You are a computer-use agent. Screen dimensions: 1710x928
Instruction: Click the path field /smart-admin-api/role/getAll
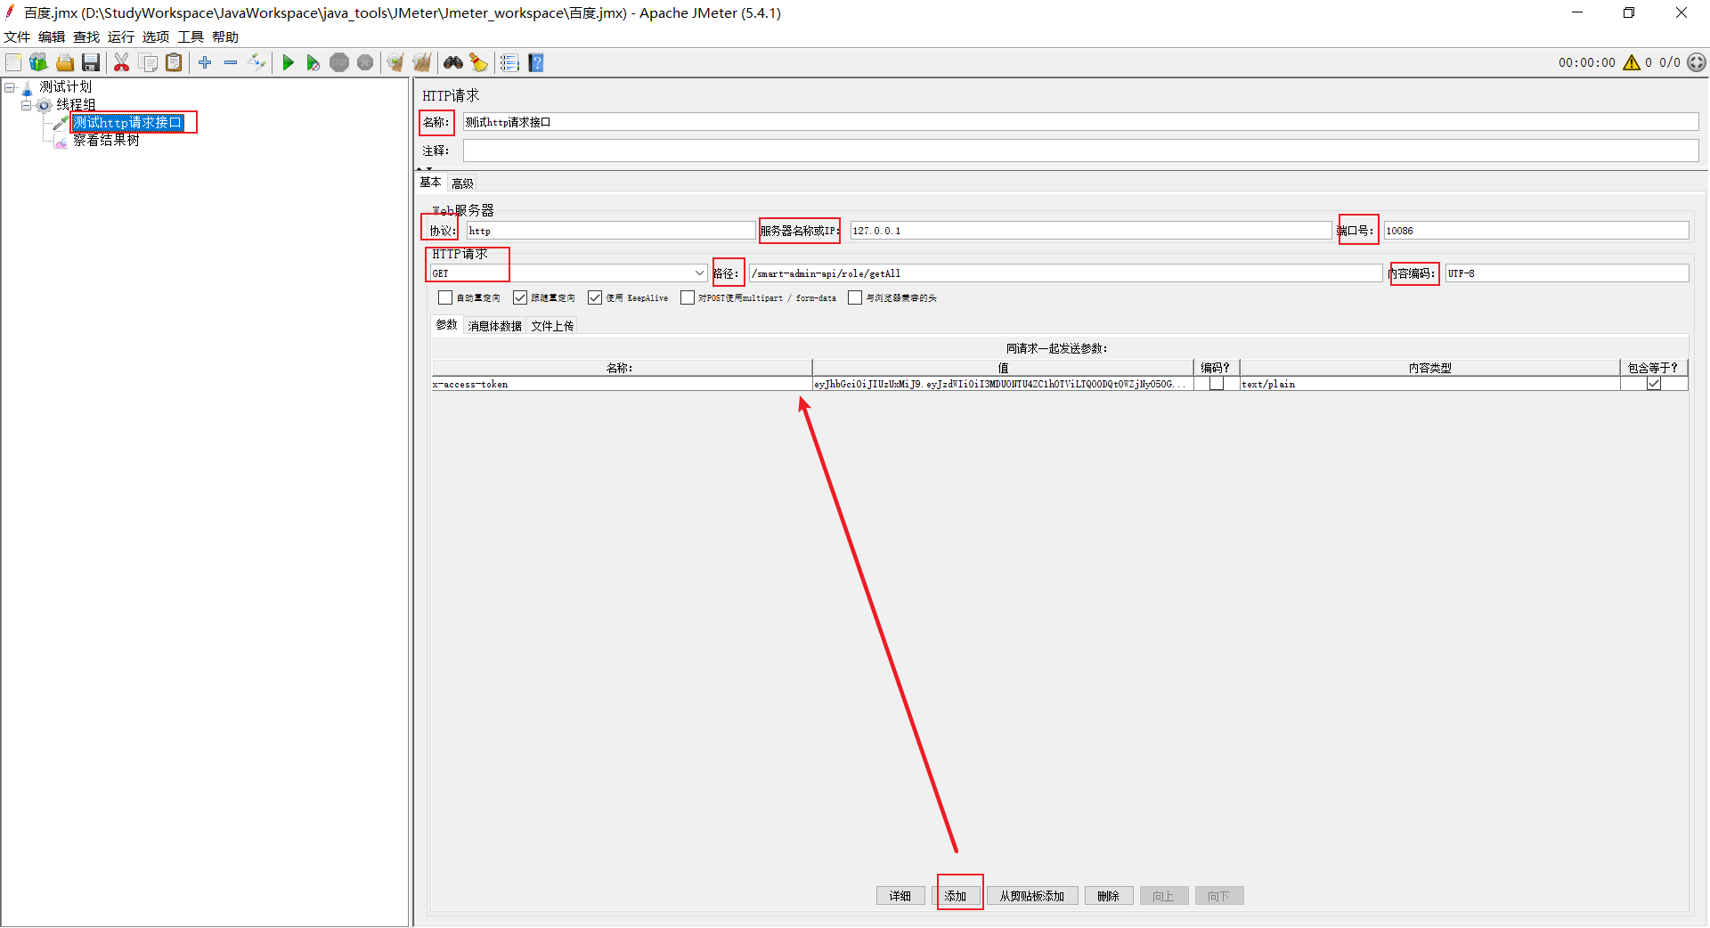pyautogui.click(x=1066, y=273)
